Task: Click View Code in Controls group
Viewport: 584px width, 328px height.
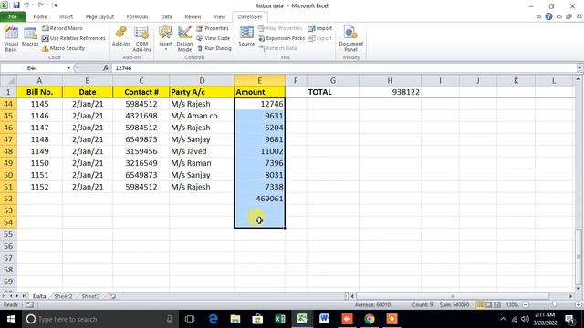Action: [214, 38]
